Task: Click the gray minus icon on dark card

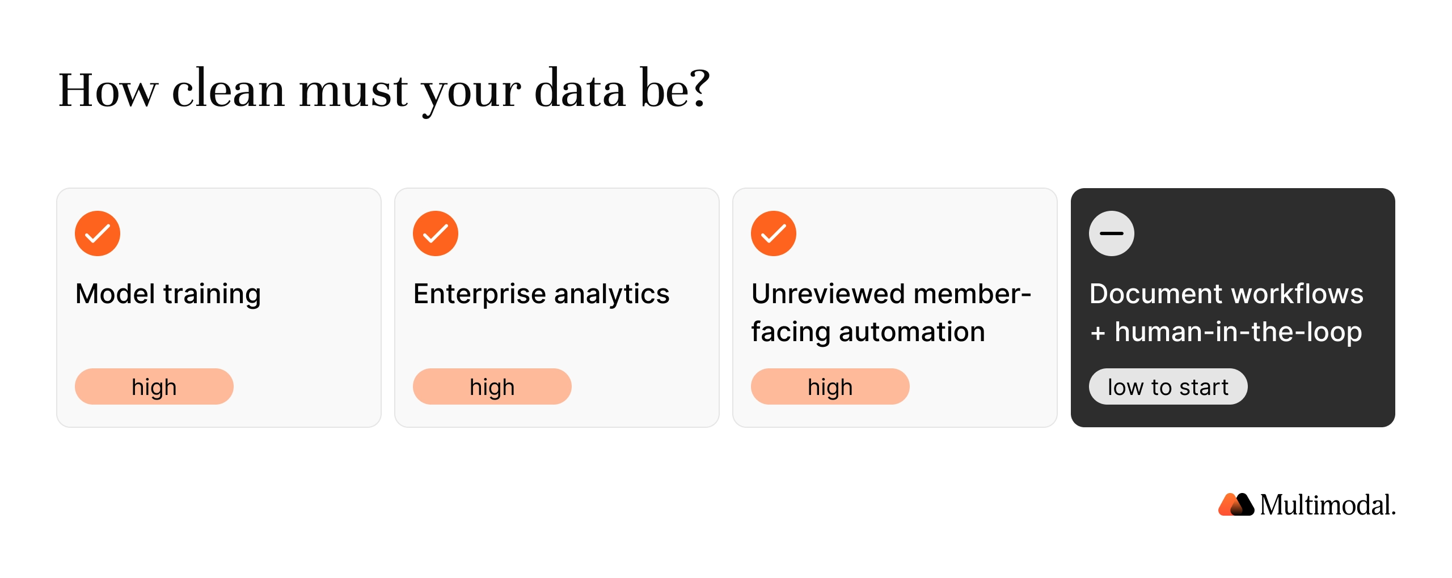Action: [x=1112, y=233]
